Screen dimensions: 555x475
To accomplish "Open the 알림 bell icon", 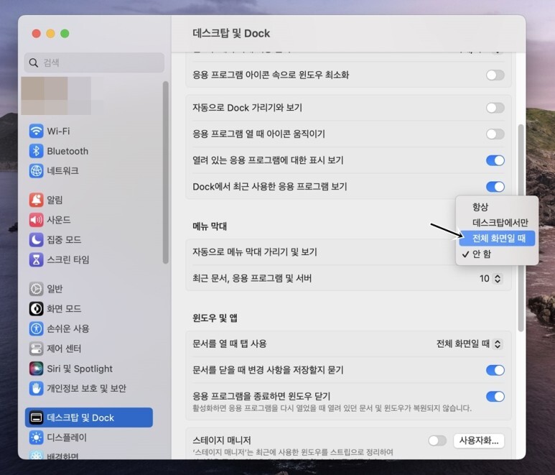I will [x=36, y=200].
